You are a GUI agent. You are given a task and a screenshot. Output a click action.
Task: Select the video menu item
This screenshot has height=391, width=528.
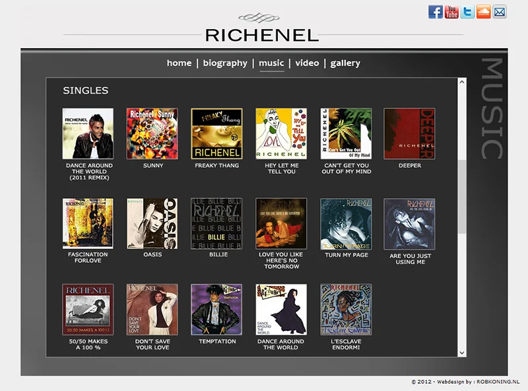point(307,63)
